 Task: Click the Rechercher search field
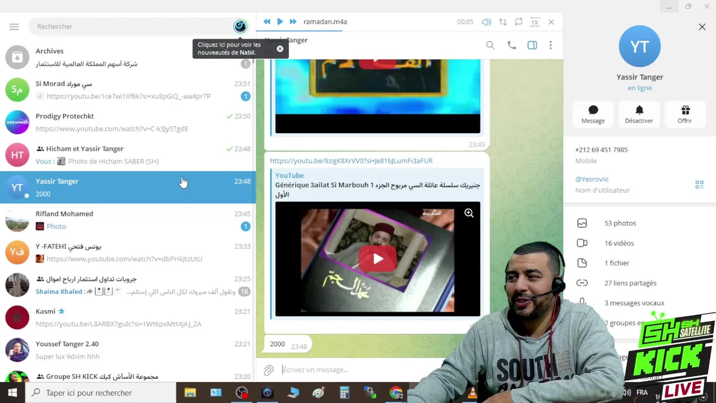131,26
